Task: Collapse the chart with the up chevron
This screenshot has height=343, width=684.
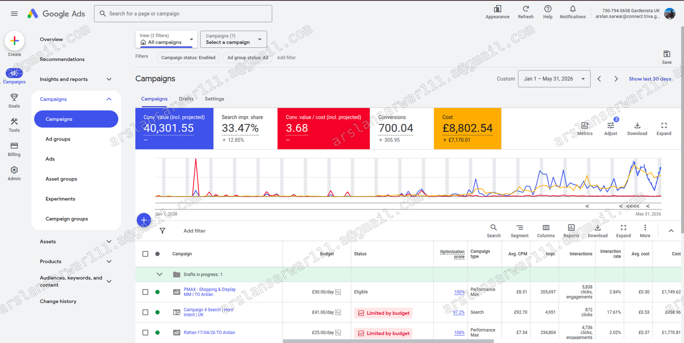Action: coord(671,231)
